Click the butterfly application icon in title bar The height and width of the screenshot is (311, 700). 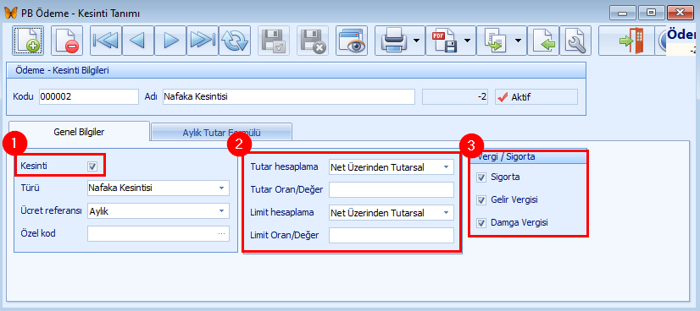(11, 13)
